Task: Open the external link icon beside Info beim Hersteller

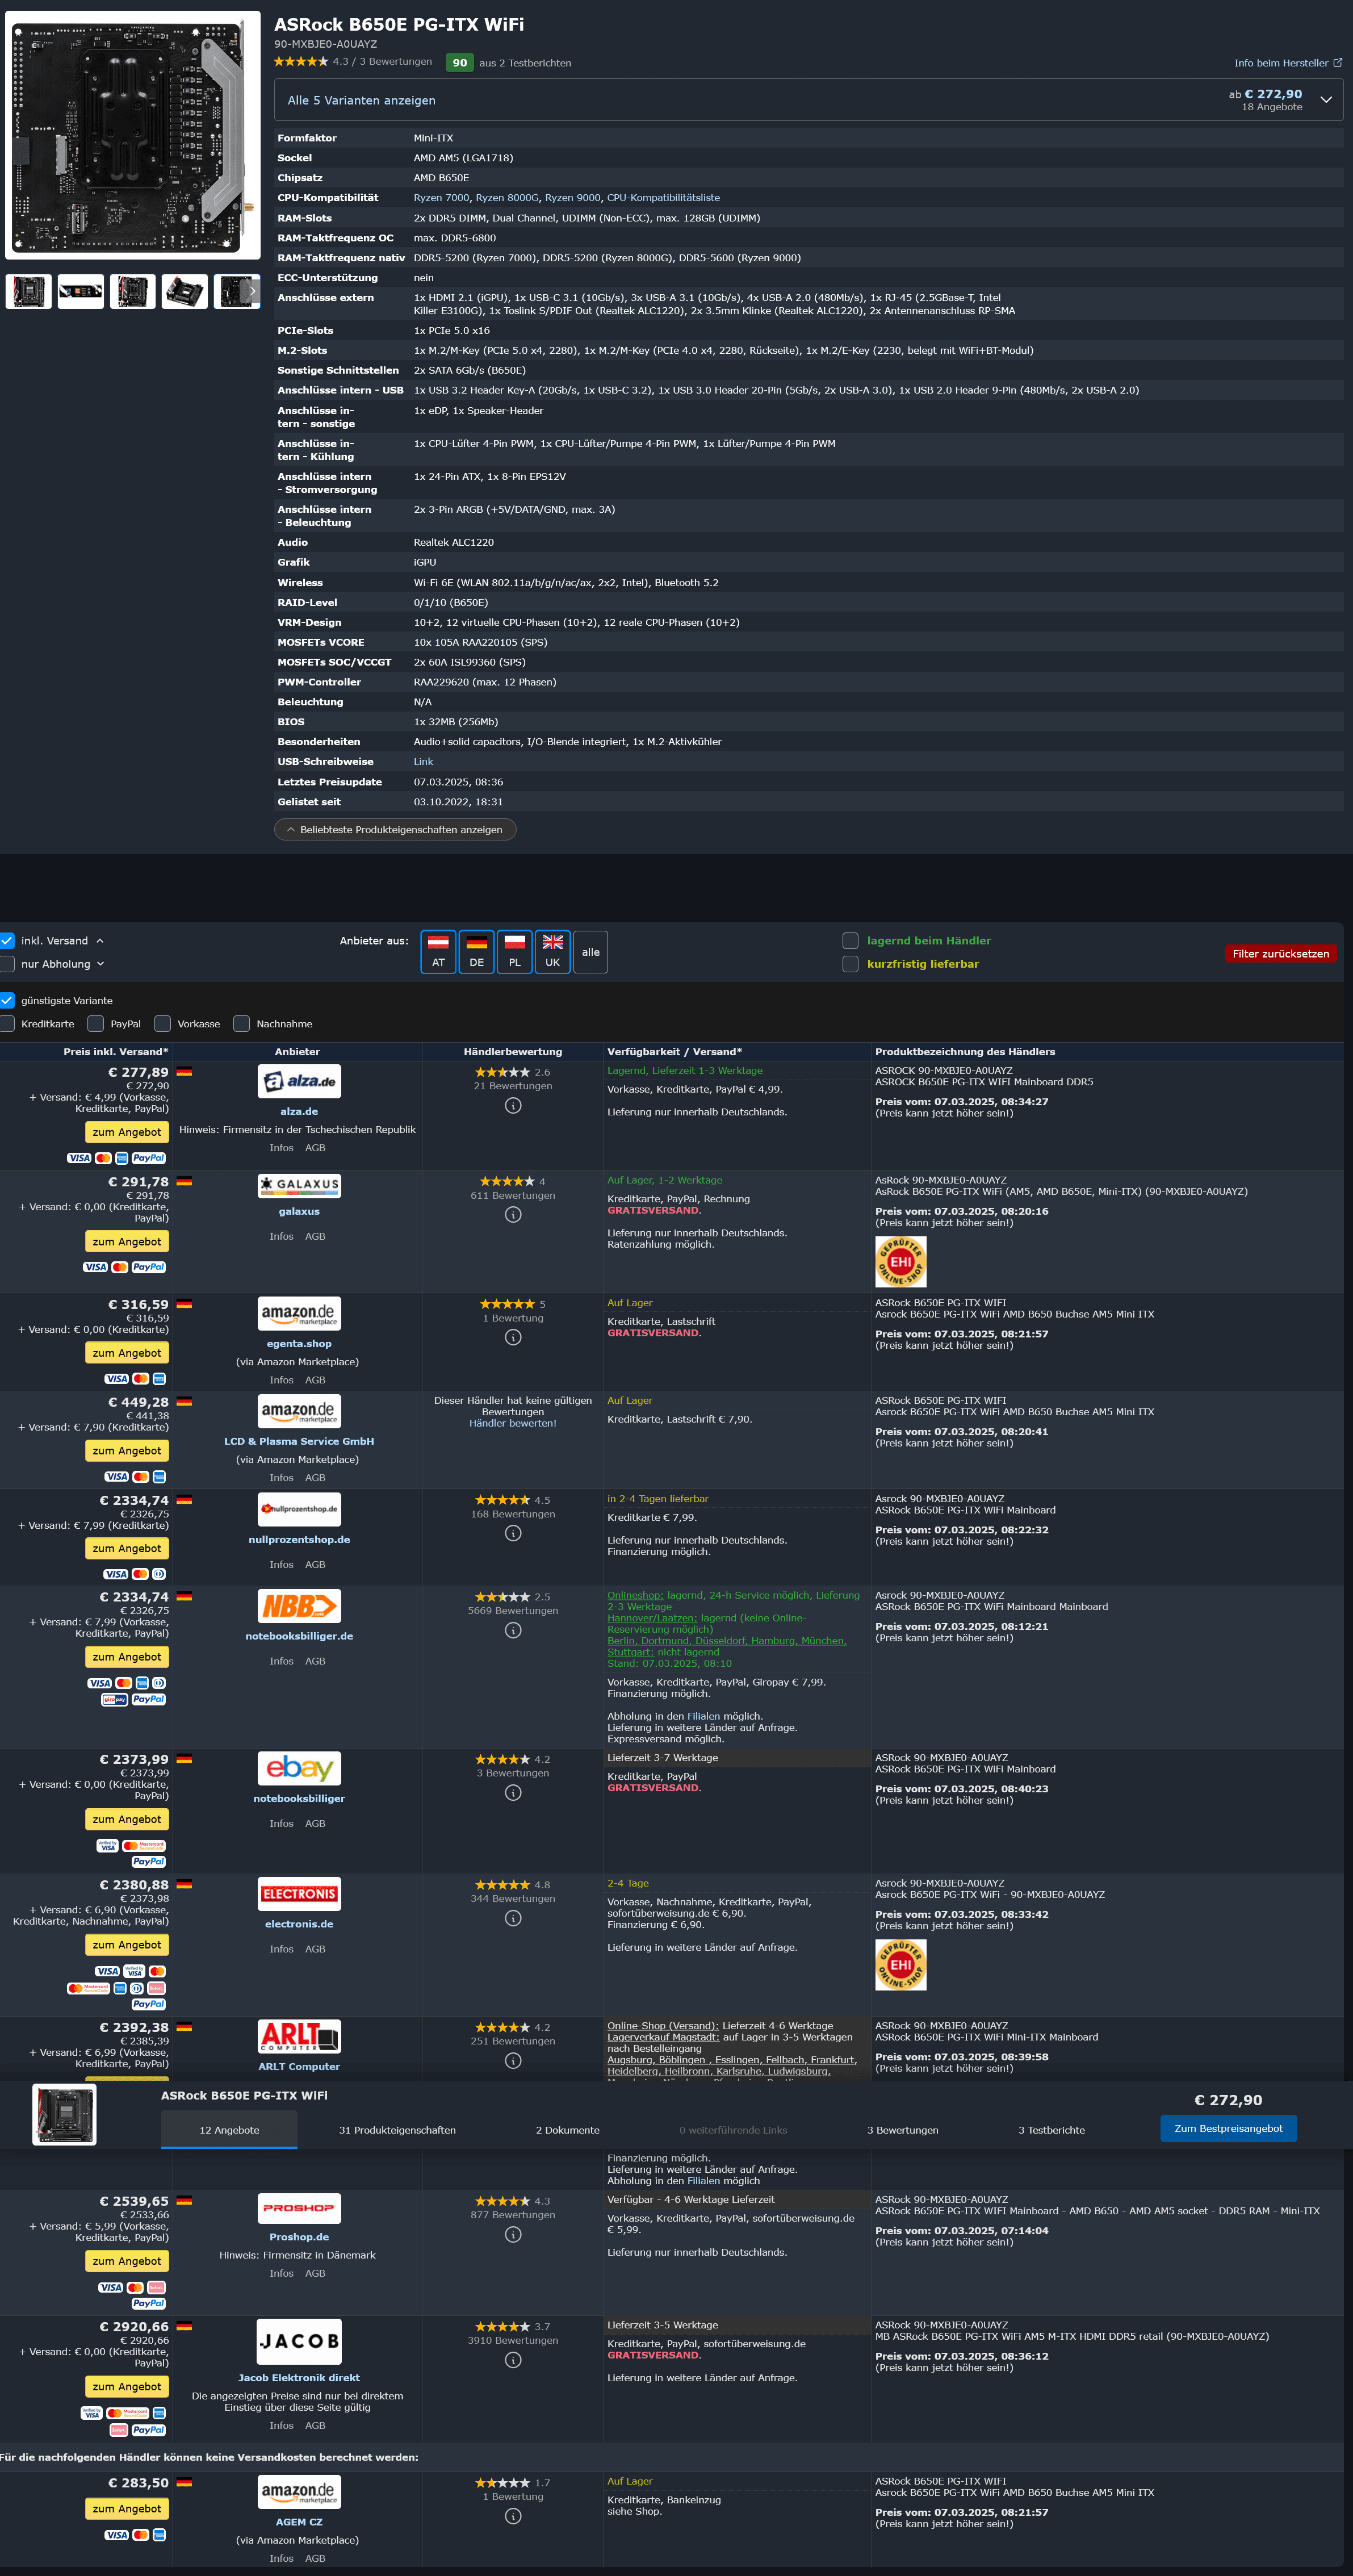Action: coord(1338,63)
